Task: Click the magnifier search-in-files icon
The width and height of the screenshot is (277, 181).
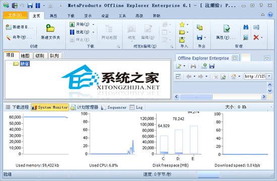Action: point(246,37)
